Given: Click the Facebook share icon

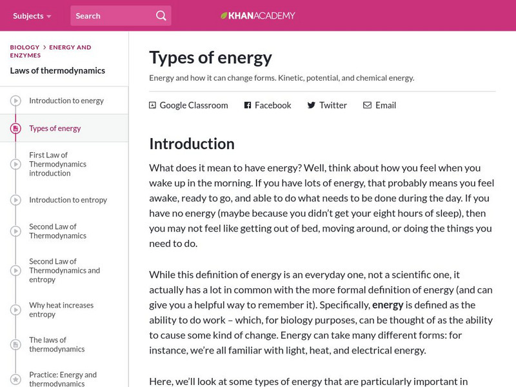Looking at the screenshot, I should coord(248,105).
